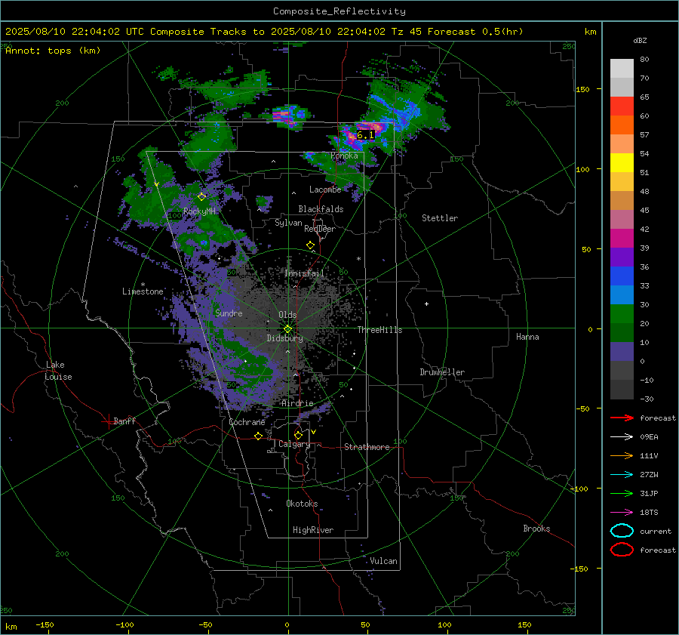Click the Airdrie city label

297,403
